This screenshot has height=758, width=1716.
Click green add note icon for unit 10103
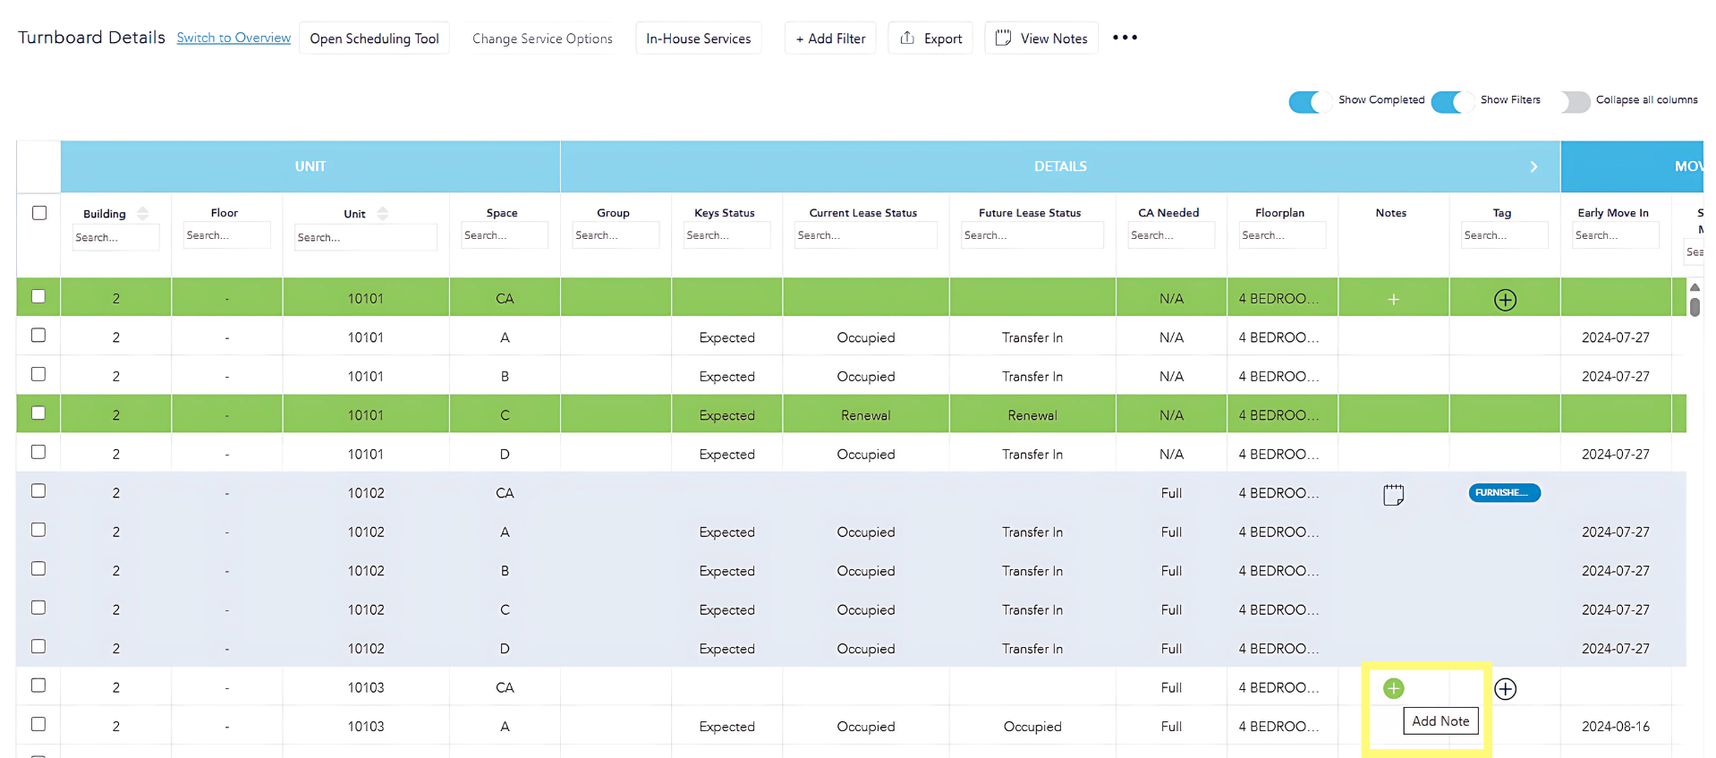[x=1393, y=688]
